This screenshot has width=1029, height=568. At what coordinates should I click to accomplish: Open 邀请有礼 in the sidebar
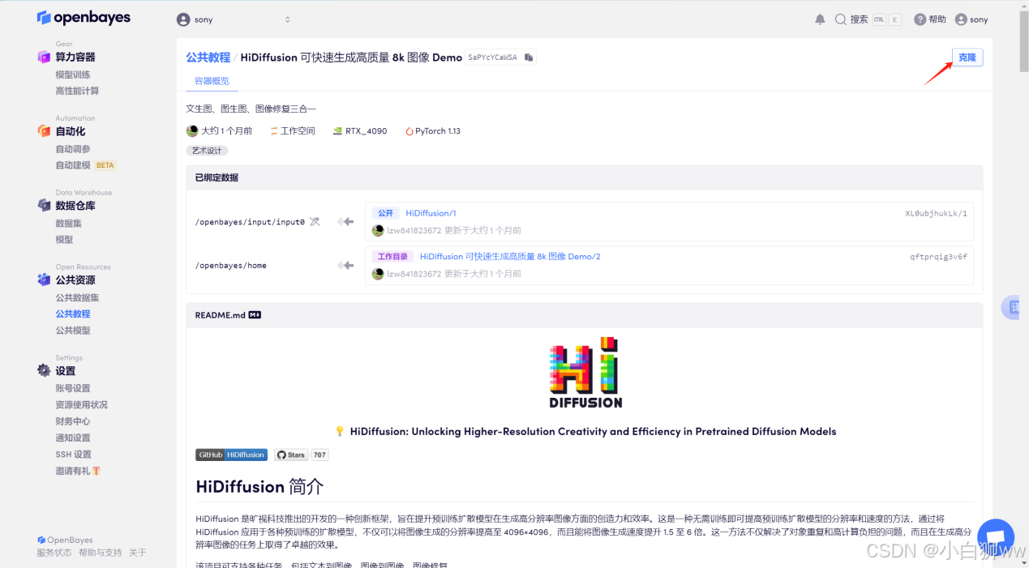point(77,471)
